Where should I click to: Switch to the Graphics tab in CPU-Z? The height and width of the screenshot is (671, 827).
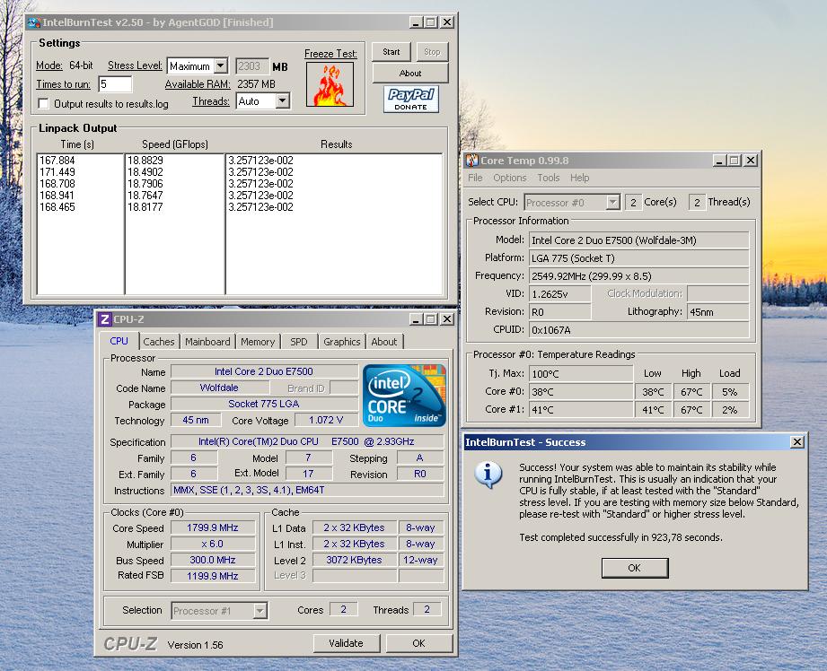point(342,342)
